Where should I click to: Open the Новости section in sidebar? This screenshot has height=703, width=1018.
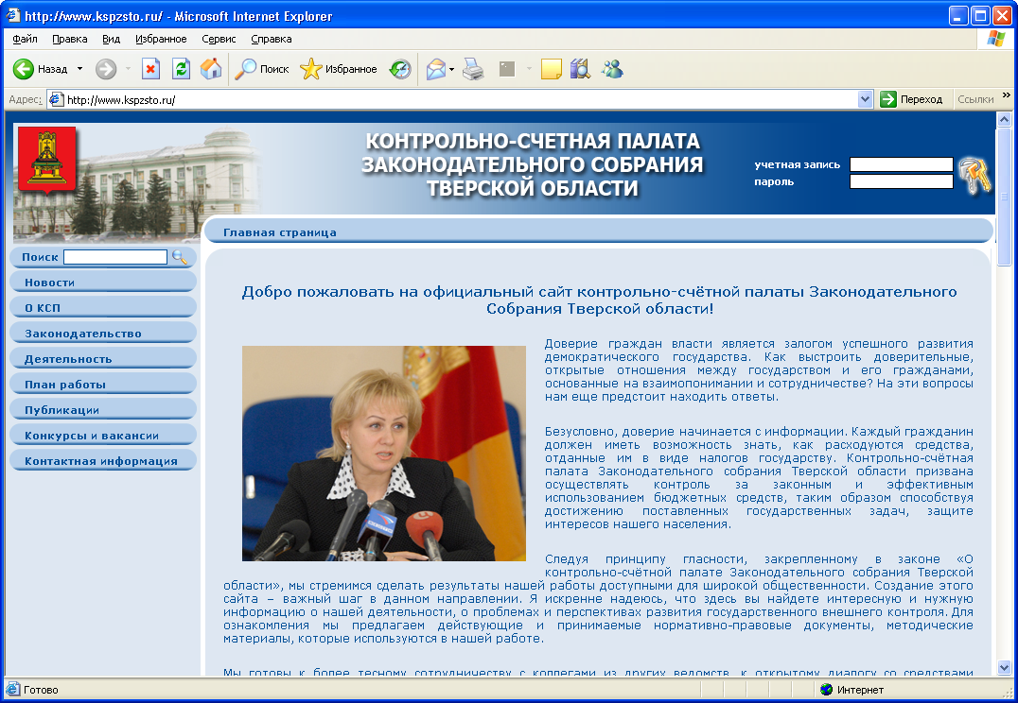click(50, 283)
